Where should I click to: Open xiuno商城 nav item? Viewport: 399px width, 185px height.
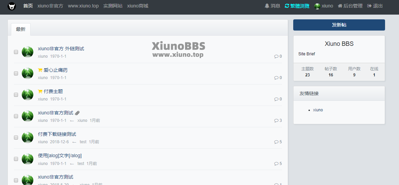pyautogui.click(x=138, y=6)
